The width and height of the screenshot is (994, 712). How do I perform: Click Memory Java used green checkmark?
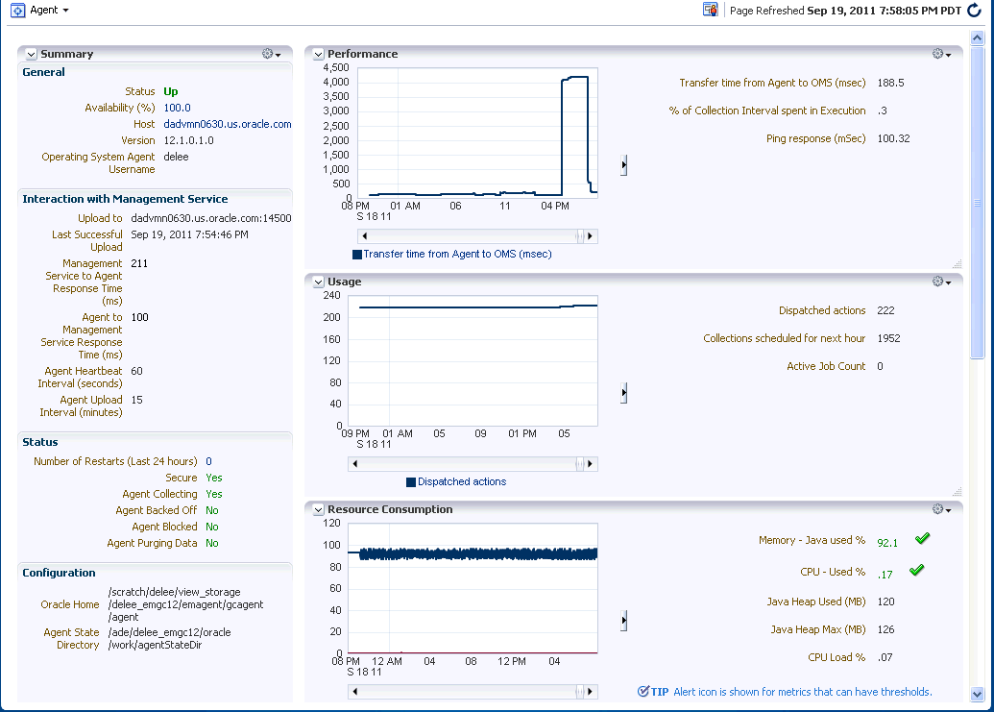click(922, 538)
